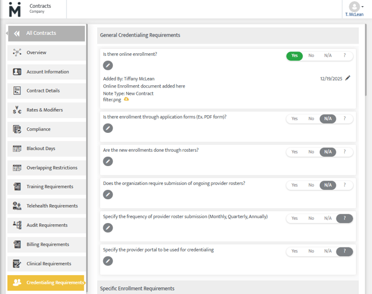Choose N/A for provider portal credentialing question
Image resolution: width=372 pixels, height=294 pixels.
coord(328,251)
